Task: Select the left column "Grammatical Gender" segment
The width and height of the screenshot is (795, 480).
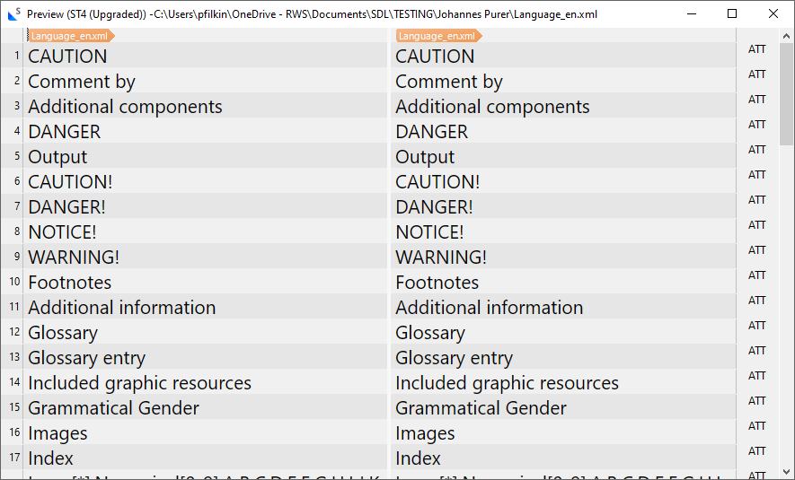Action: (x=113, y=408)
